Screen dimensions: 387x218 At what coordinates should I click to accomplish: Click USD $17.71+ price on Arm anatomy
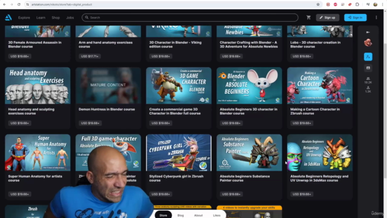[x=90, y=56]
